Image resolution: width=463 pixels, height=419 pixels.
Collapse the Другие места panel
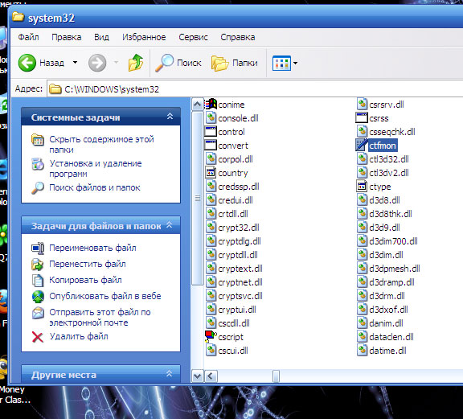169,373
